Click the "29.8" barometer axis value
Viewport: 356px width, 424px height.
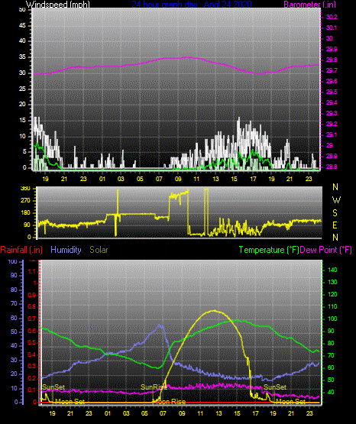pos(332,60)
